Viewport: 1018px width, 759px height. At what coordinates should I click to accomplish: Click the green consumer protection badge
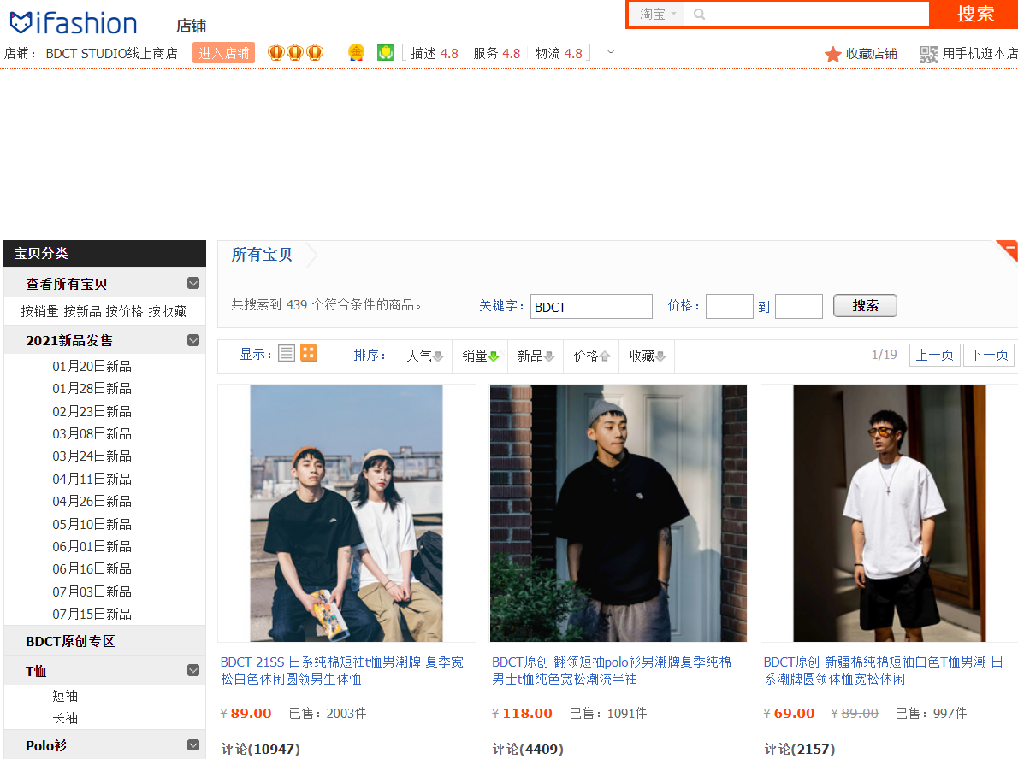[x=386, y=52]
